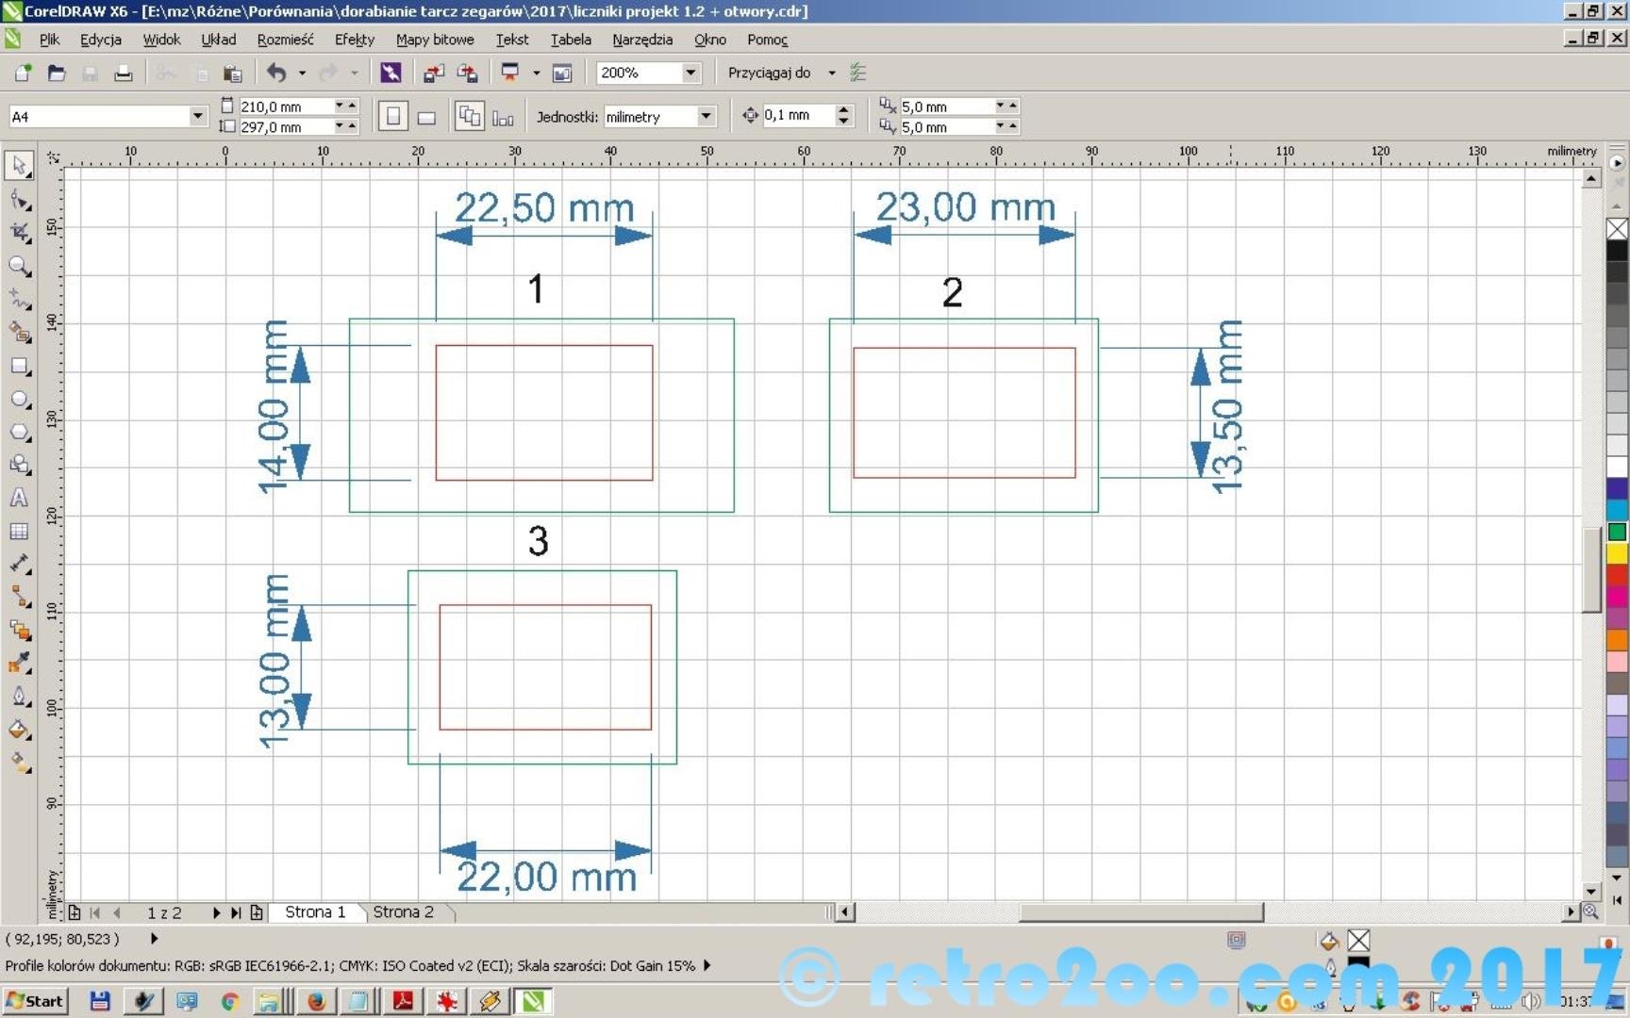1630x1018 pixels.
Task: Select the Rectangle tool
Action: pos(19,367)
